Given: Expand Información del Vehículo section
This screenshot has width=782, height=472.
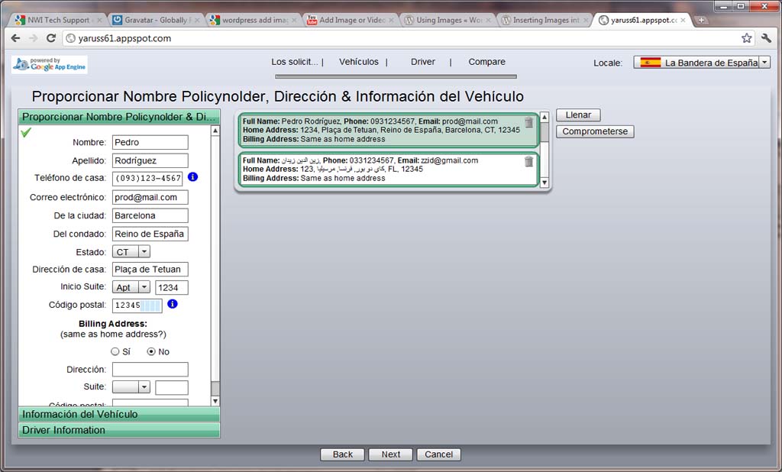Looking at the screenshot, I should (x=119, y=414).
